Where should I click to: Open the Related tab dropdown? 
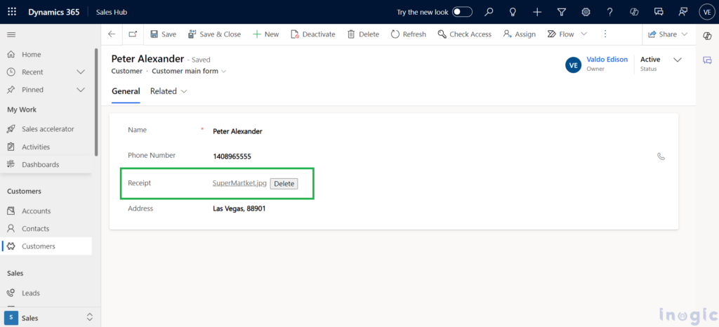click(x=184, y=91)
